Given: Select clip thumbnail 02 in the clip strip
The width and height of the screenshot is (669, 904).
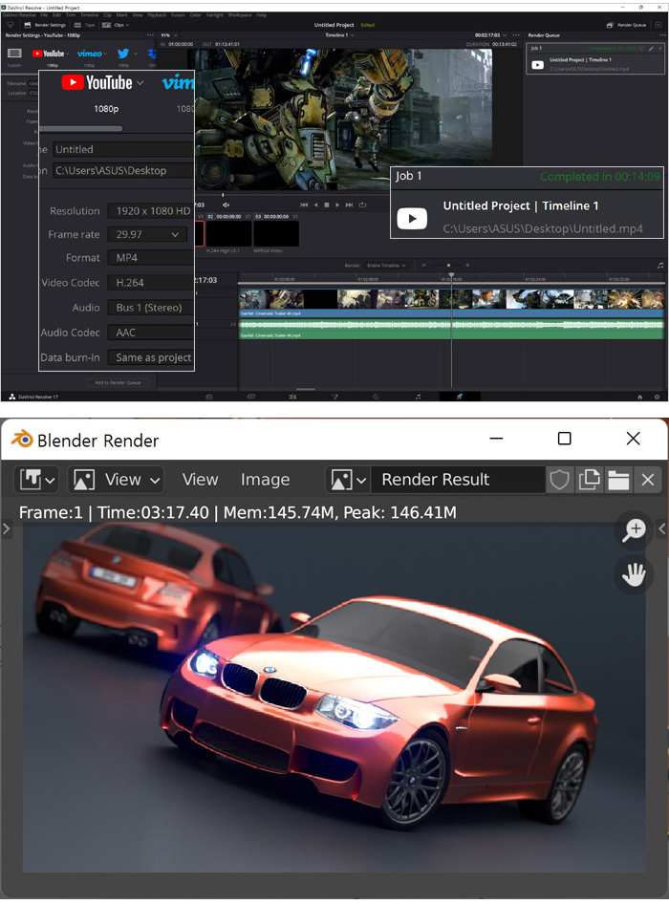Looking at the screenshot, I should click(x=229, y=234).
